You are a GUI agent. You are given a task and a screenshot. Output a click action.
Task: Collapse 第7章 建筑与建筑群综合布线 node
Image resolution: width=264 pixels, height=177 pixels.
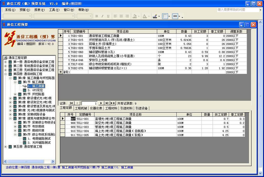coord(10,118)
